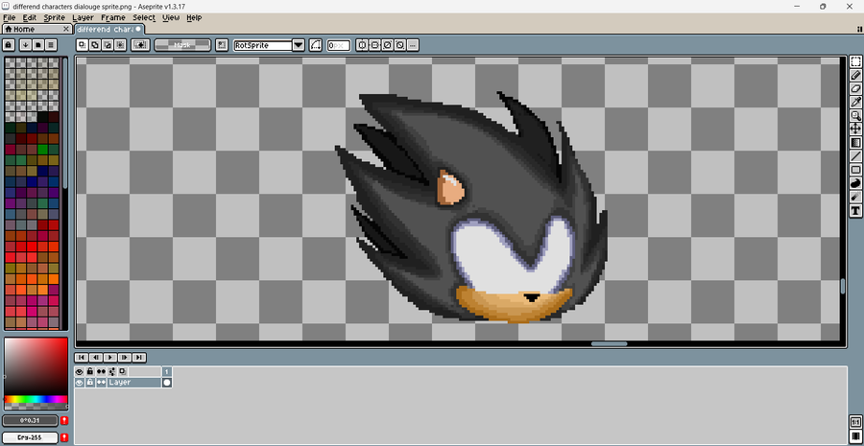Open the View menu
The width and height of the screenshot is (864, 446).
point(171,17)
